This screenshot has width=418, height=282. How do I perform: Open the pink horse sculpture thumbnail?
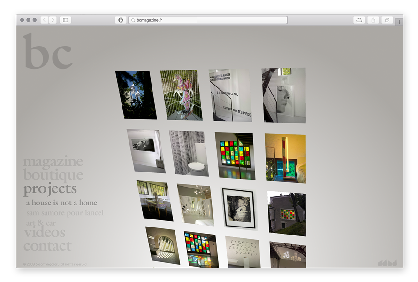[182, 95]
